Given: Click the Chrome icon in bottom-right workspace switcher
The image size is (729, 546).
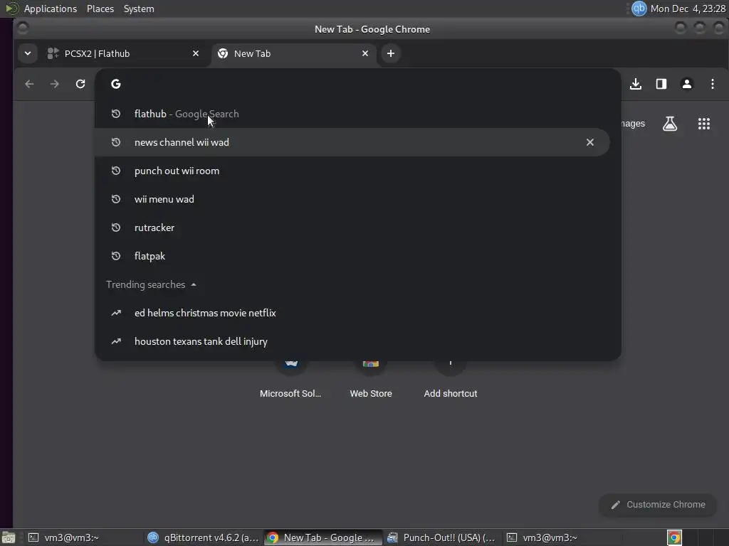Looking at the screenshot, I should point(674,537).
